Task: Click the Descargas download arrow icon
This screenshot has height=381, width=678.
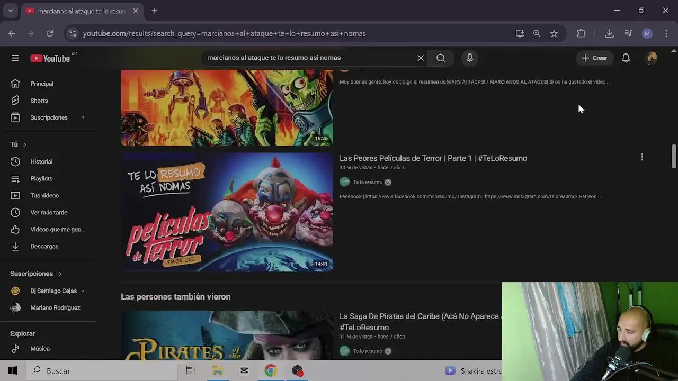Action: coord(15,246)
